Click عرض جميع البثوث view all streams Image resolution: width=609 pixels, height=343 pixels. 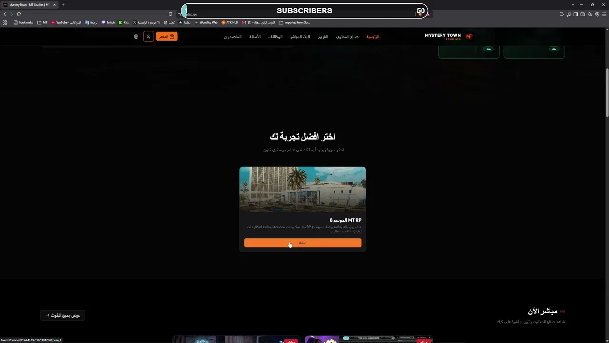(x=63, y=315)
